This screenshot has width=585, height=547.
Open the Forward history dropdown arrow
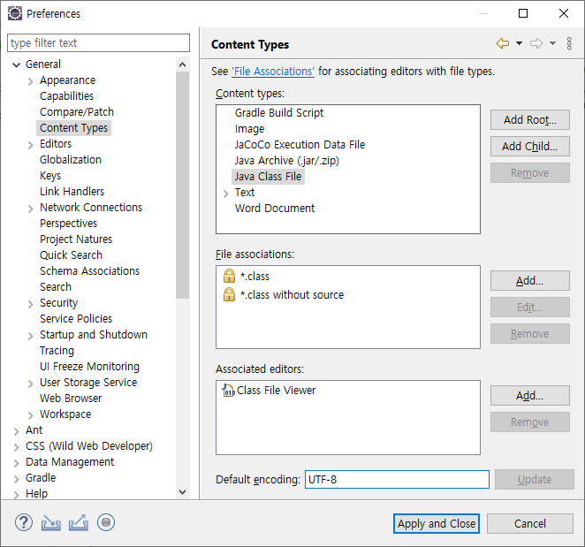click(552, 43)
